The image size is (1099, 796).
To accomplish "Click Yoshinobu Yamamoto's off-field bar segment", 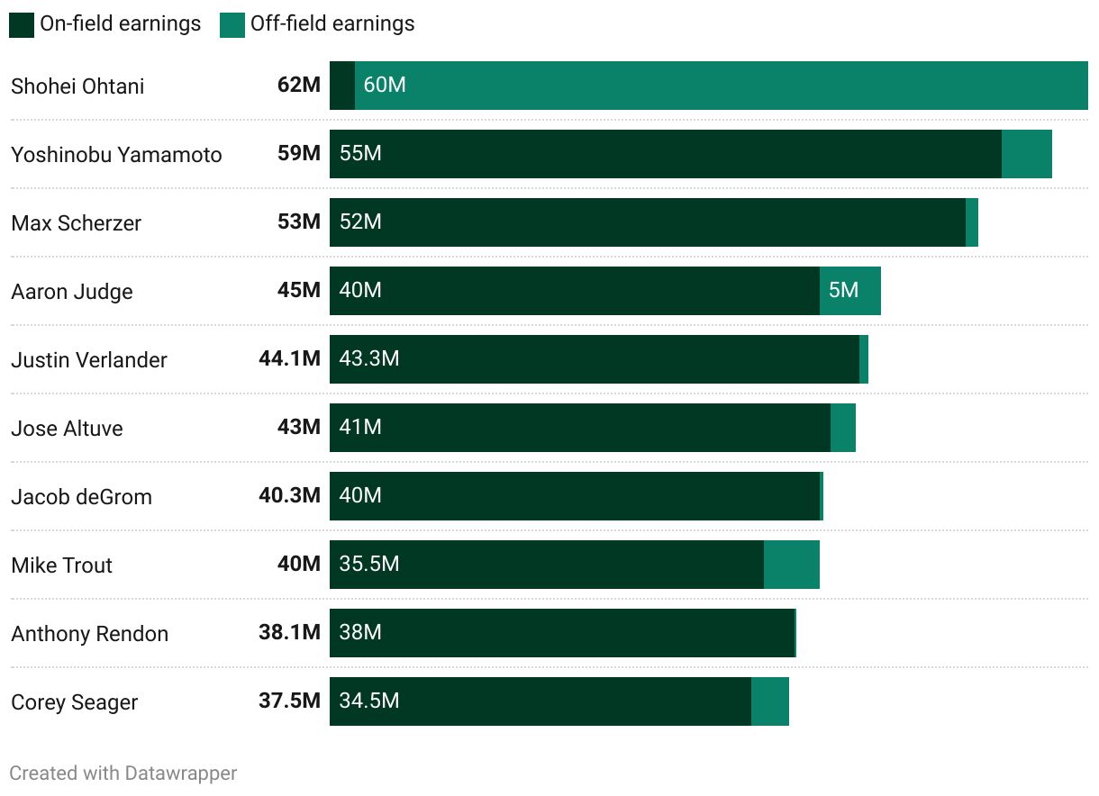I will click(1027, 154).
